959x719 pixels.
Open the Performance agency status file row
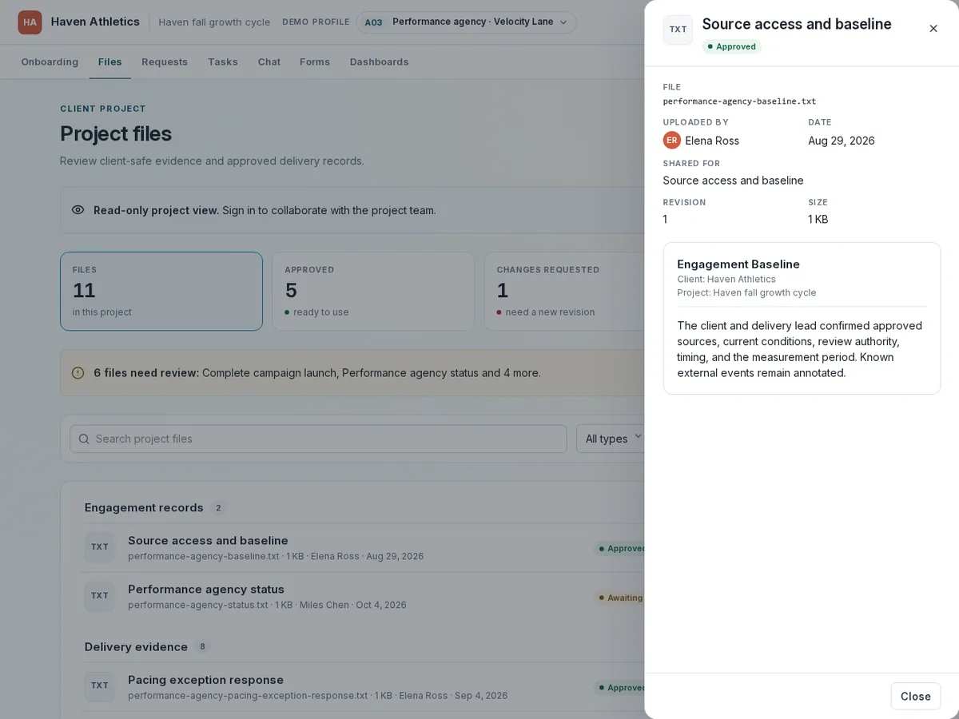tap(364, 597)
